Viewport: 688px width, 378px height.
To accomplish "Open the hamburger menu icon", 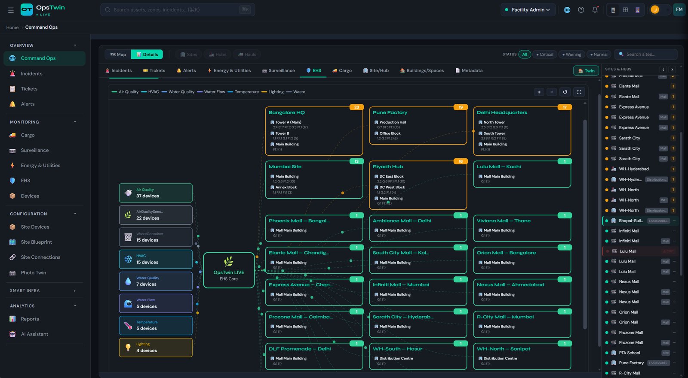I will coord(11,9).
